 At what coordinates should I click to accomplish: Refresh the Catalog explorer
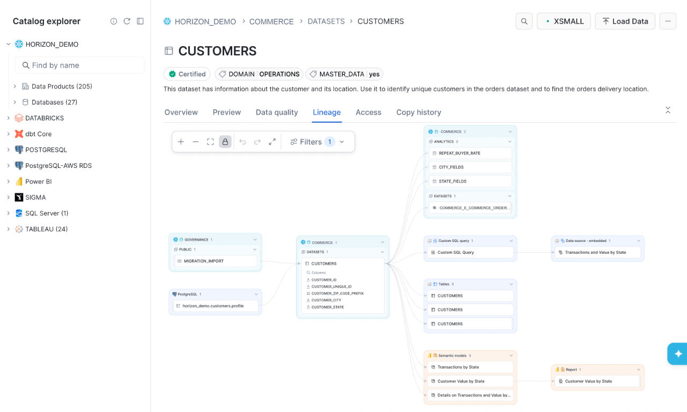(x=127, y=21)
